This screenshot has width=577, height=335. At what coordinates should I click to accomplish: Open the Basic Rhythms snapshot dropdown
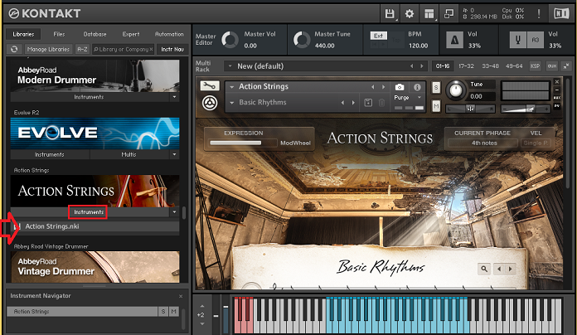tap(232, 103)
